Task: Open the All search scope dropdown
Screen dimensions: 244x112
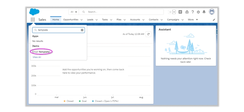Action: [x=74, y=12]
